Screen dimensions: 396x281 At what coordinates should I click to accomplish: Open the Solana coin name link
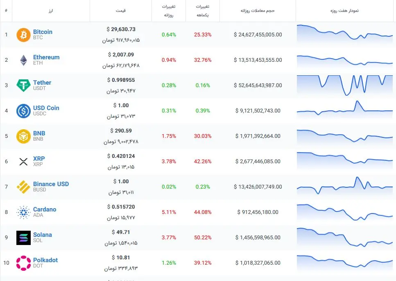pyautogui.click(x=43, y=235)
